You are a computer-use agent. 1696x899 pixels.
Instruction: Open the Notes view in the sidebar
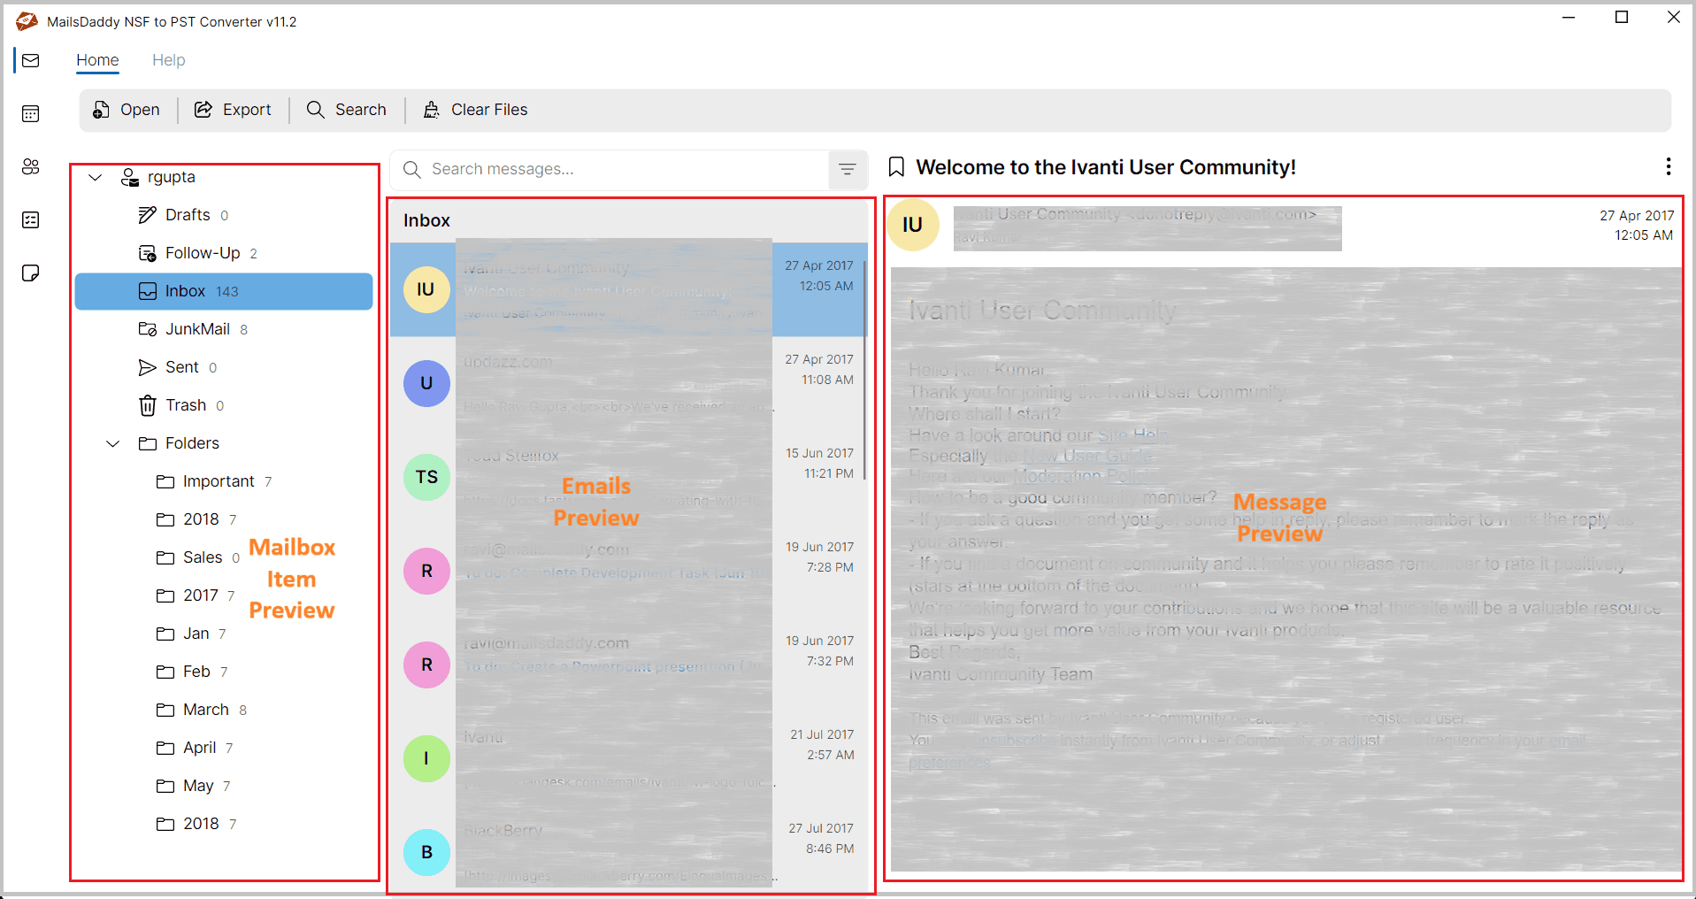pyautogui.click(x=31, y=273)
